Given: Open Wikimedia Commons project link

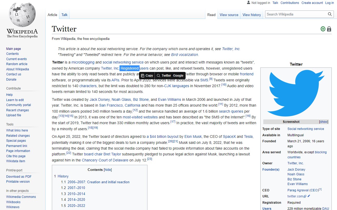Looking at the screenshot, I should [21, 197].
